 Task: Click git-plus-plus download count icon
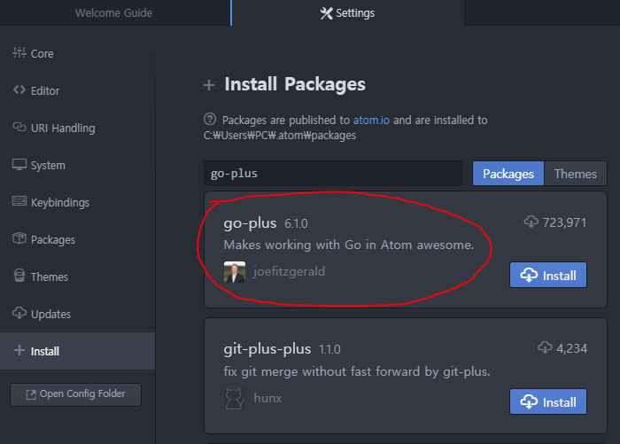tap(545, 347)
